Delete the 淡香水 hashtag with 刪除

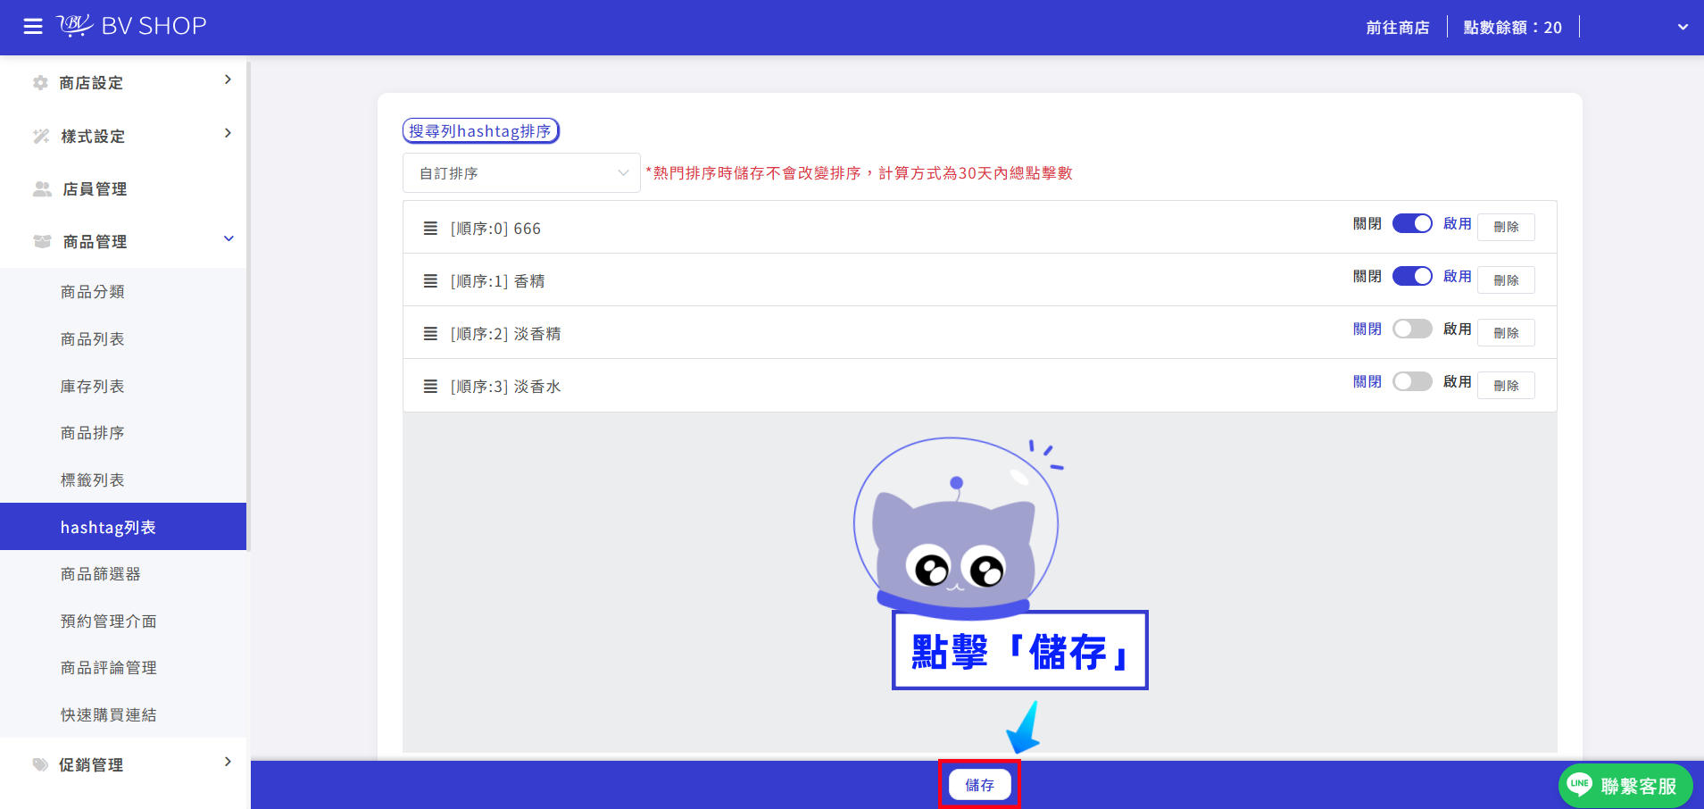(x=1506, y=385)
